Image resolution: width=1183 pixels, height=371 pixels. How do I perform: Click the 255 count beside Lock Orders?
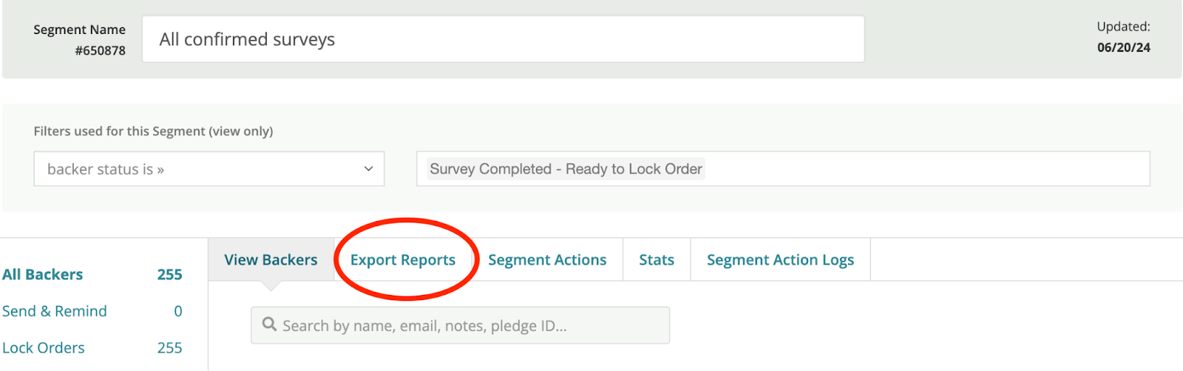pos(169,348)
